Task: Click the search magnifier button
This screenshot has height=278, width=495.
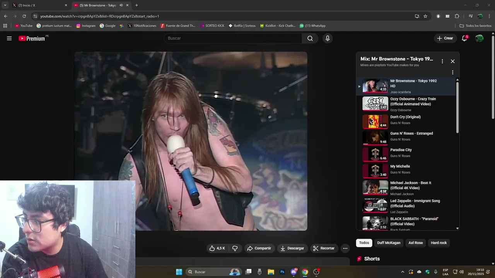Action: click(310, 38)
